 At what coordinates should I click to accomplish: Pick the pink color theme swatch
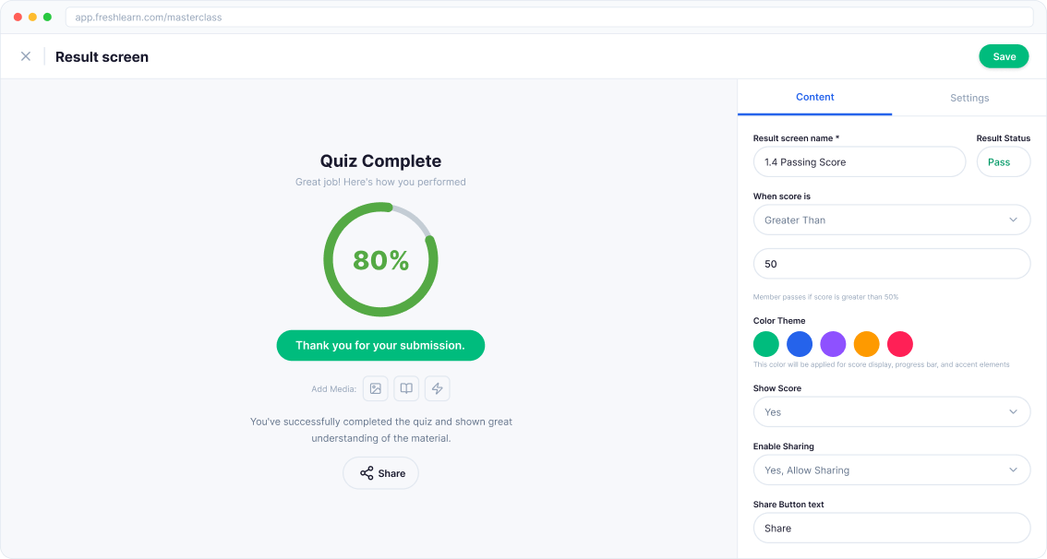(x=899, y=343)
